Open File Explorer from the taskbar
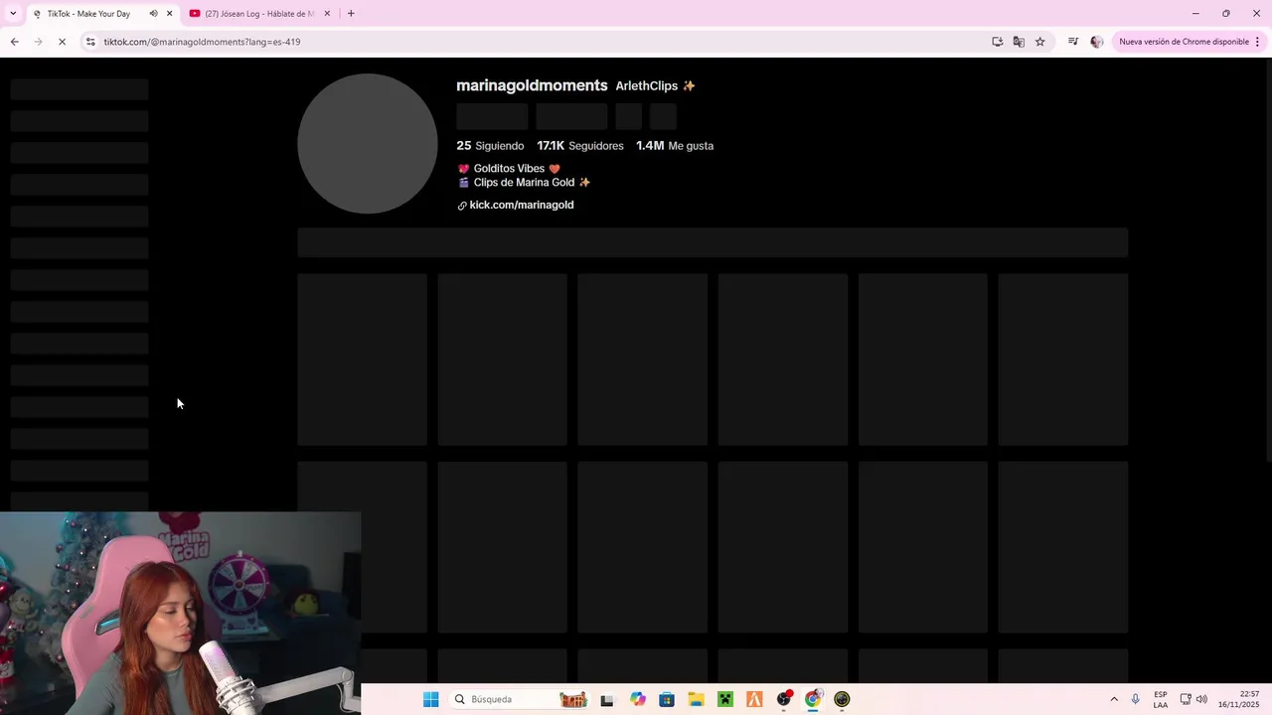This screenshot has height=715, width=1272. [x=696, y=699]
